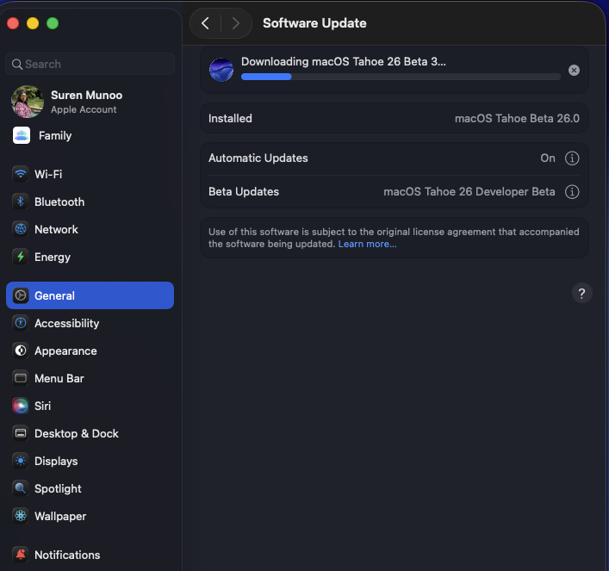Click the General gear icon
Viewport: 609px width, 571px height.
(21, 295)
